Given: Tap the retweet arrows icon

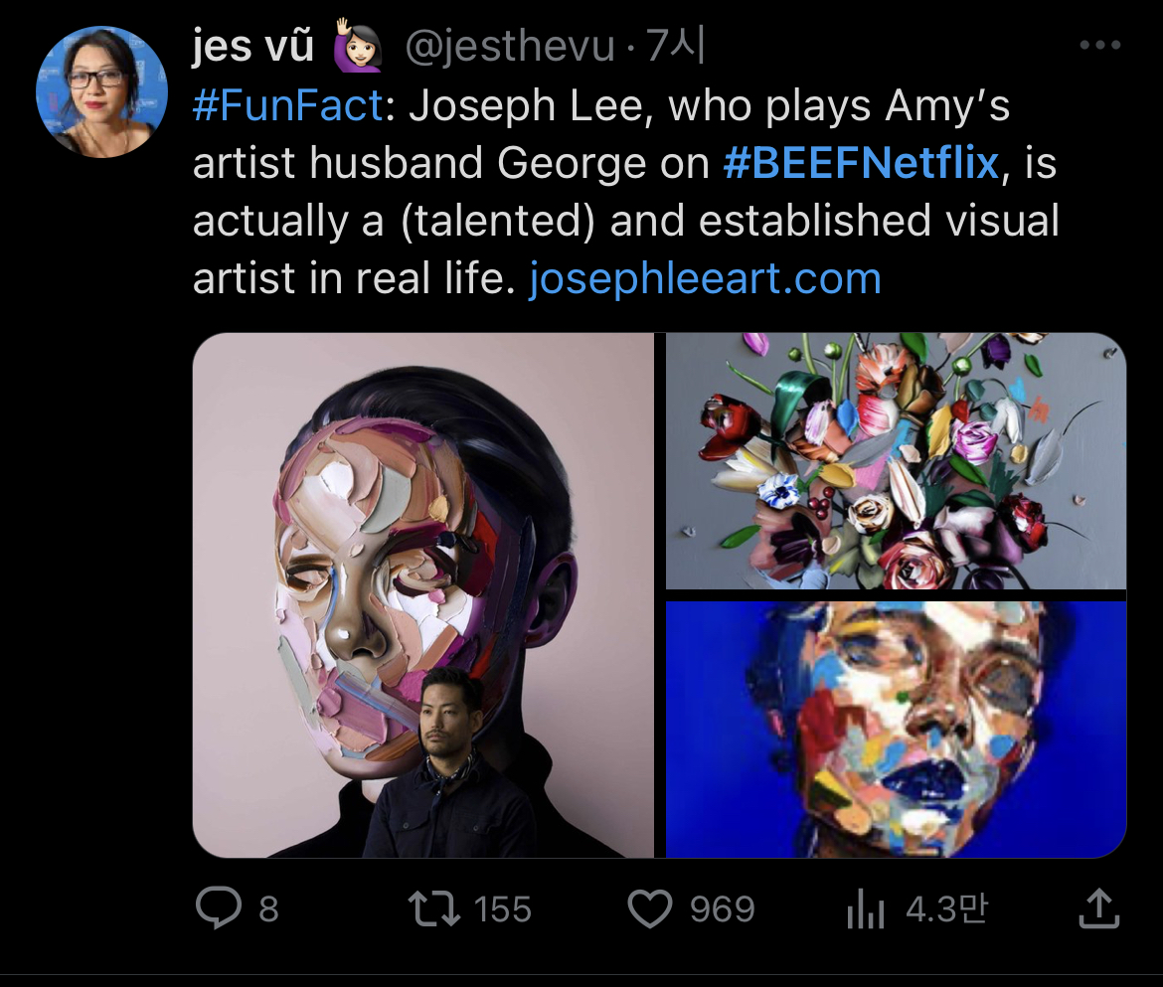Looking at the screenshot, I should click(x=434, y=908).
